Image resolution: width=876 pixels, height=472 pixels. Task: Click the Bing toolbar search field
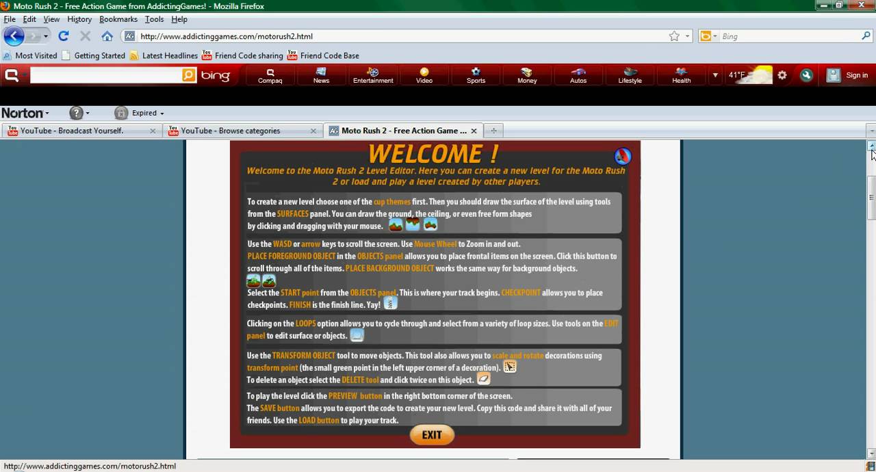pos(106,75)
